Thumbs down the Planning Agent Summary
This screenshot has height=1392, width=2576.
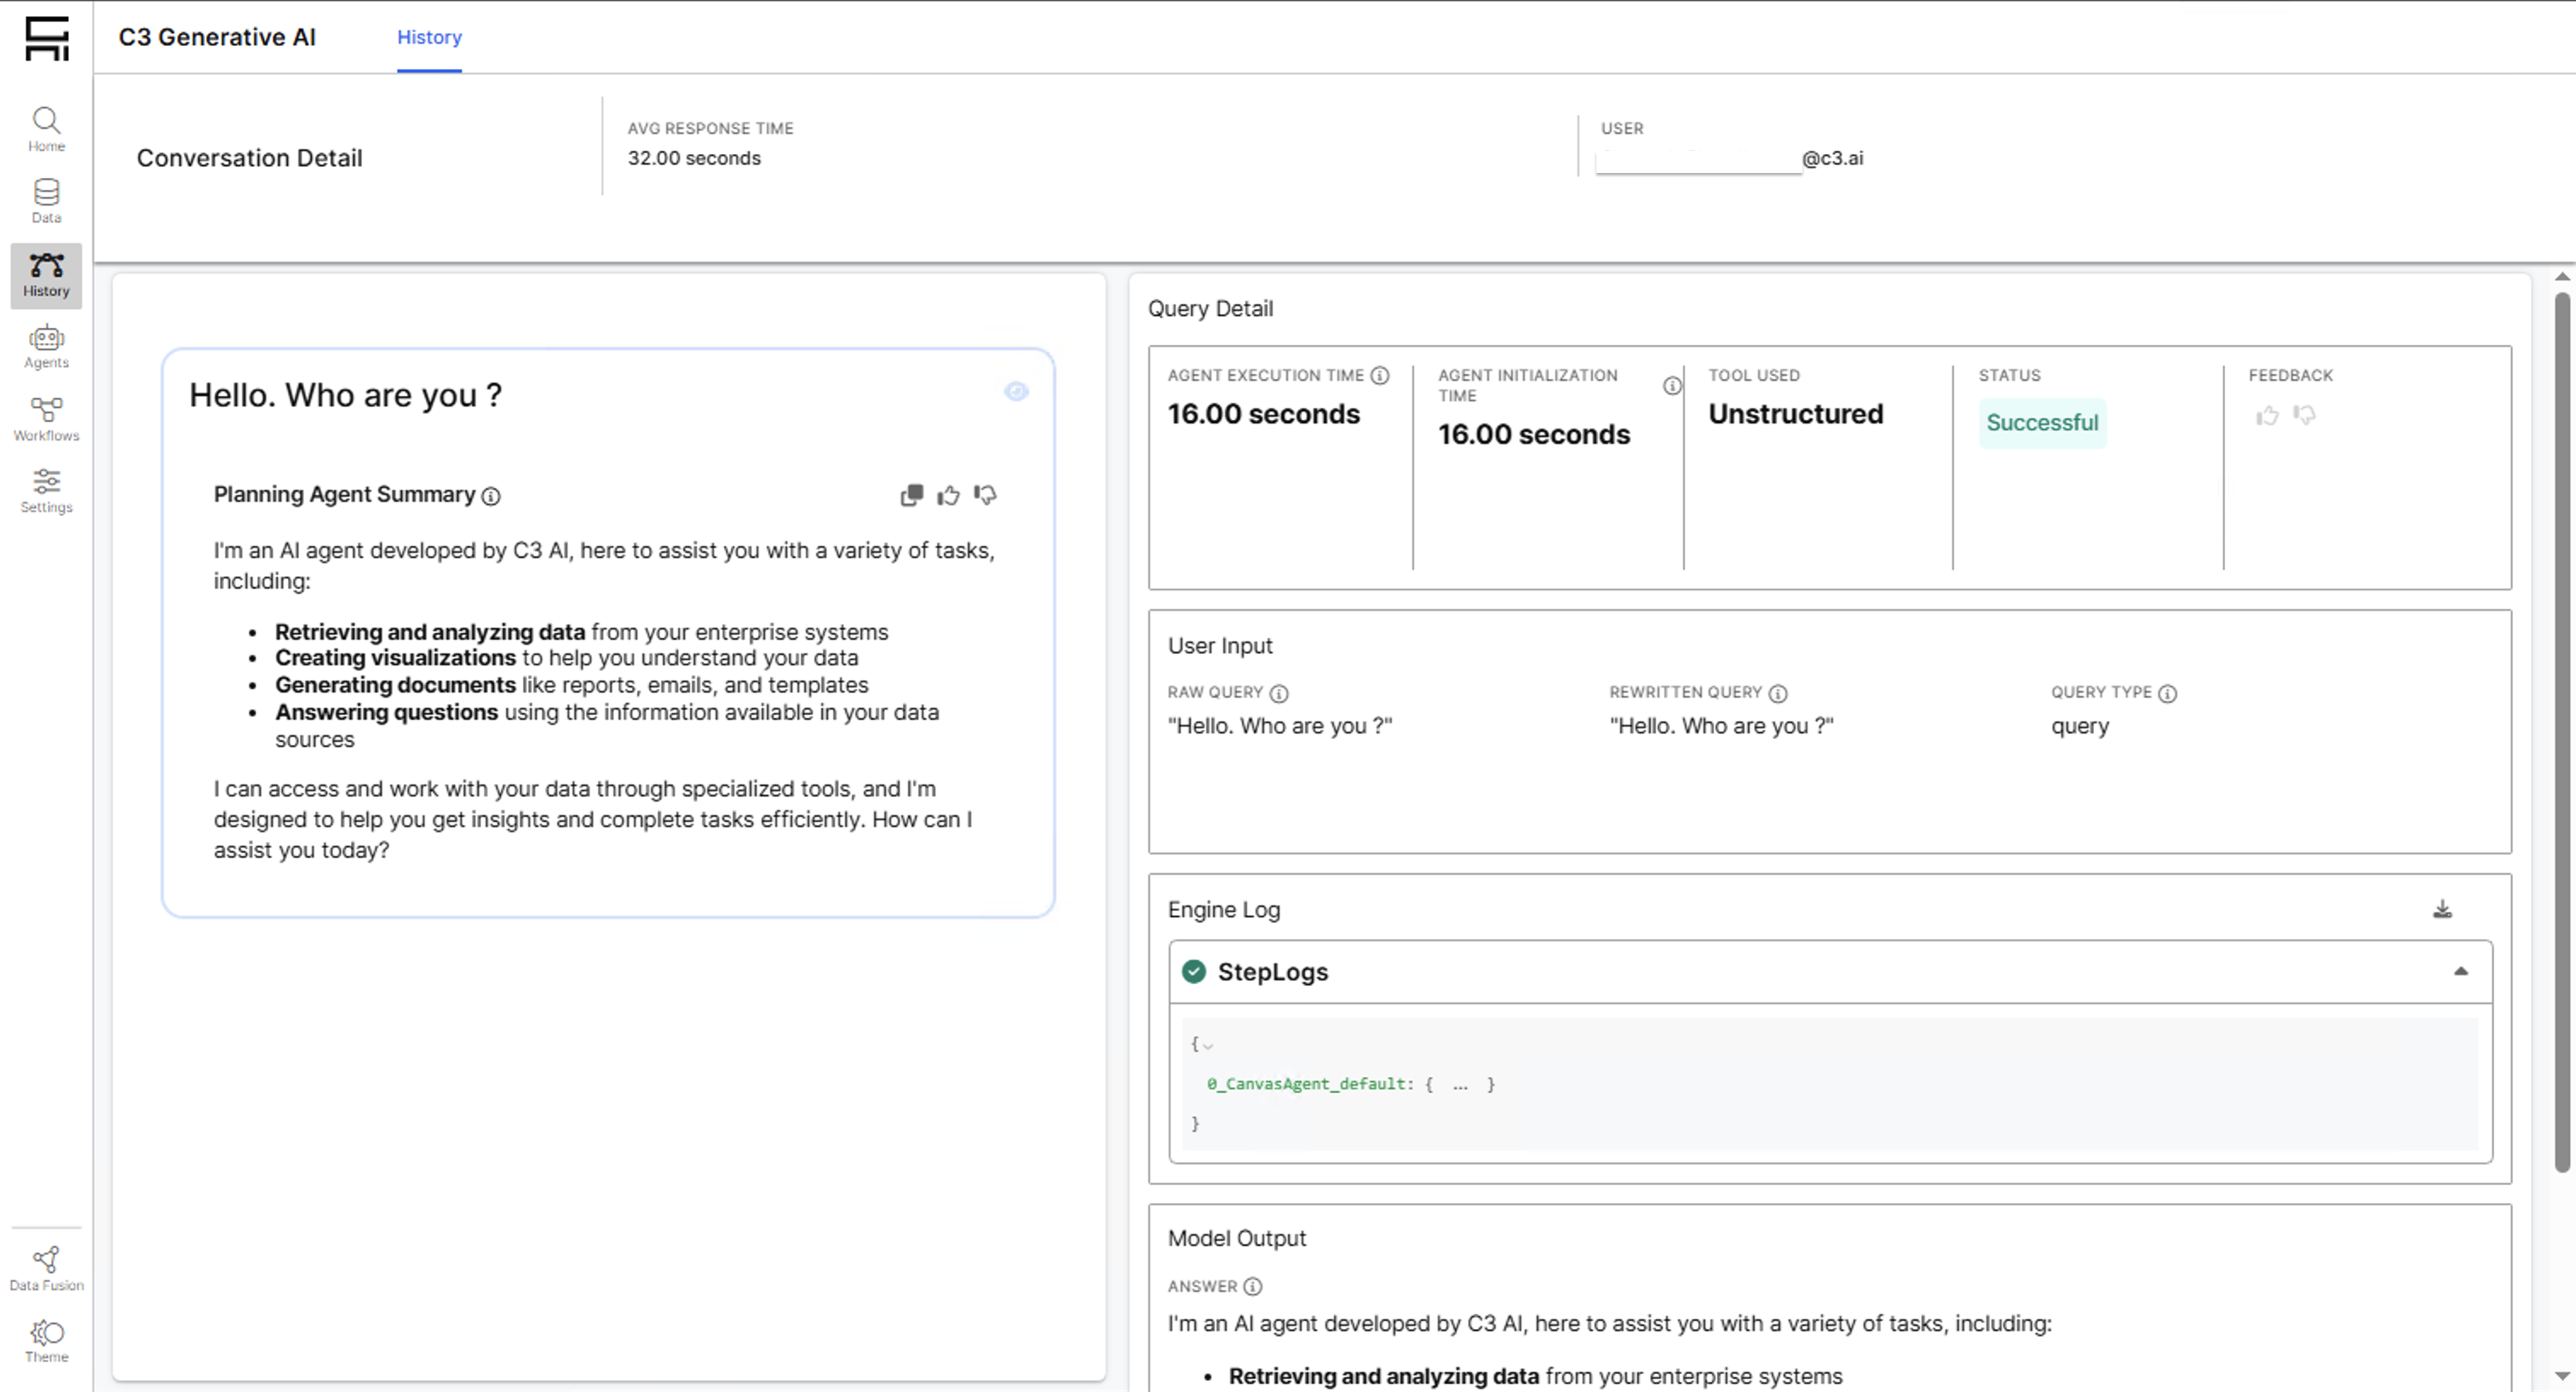point(985,495)
